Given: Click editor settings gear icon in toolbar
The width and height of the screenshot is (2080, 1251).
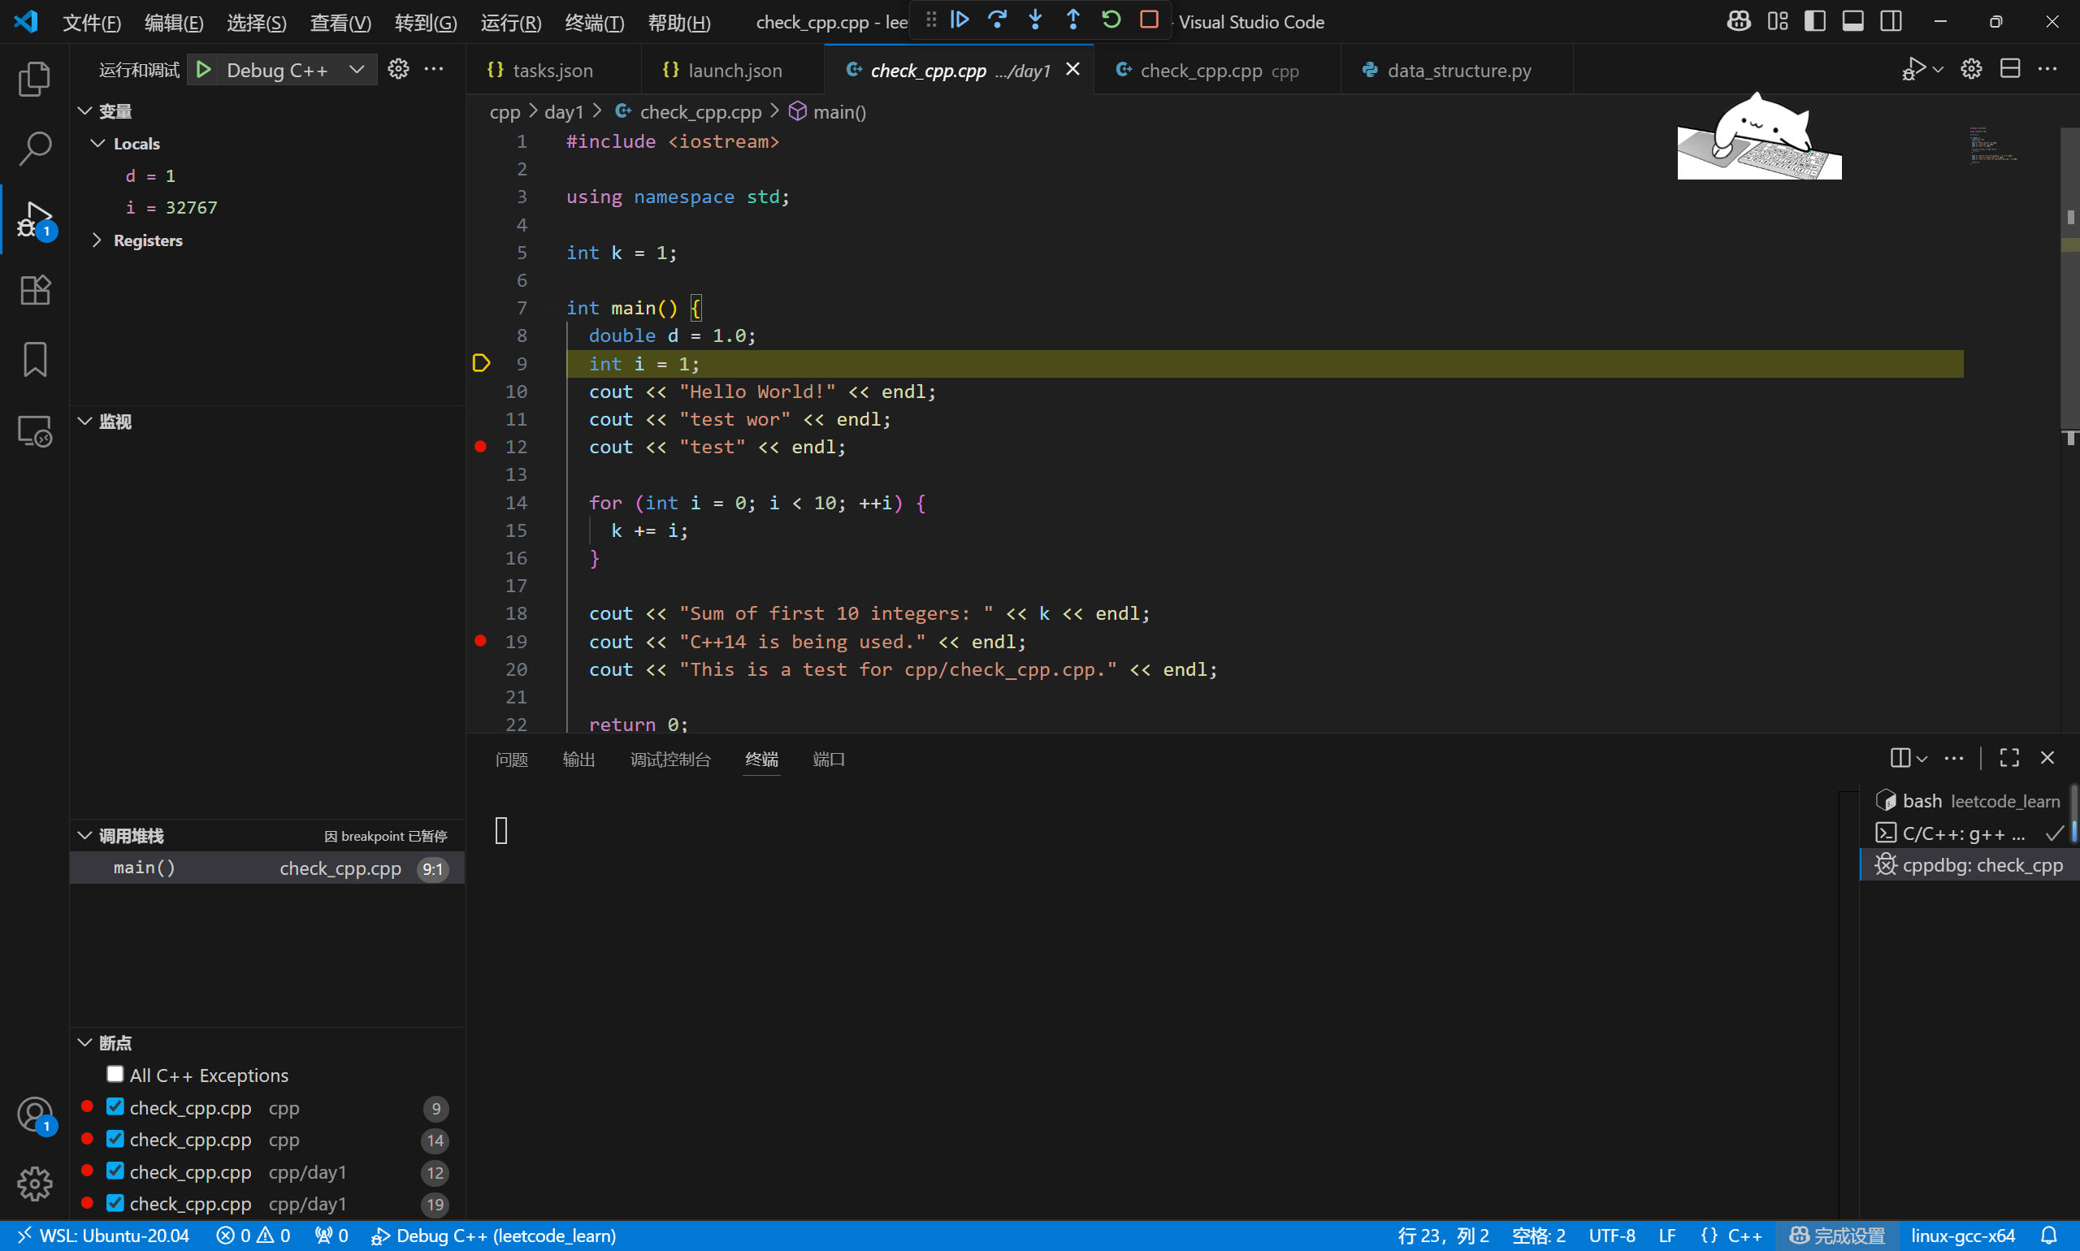Looking at the screenshot, I should [1970, 69].
